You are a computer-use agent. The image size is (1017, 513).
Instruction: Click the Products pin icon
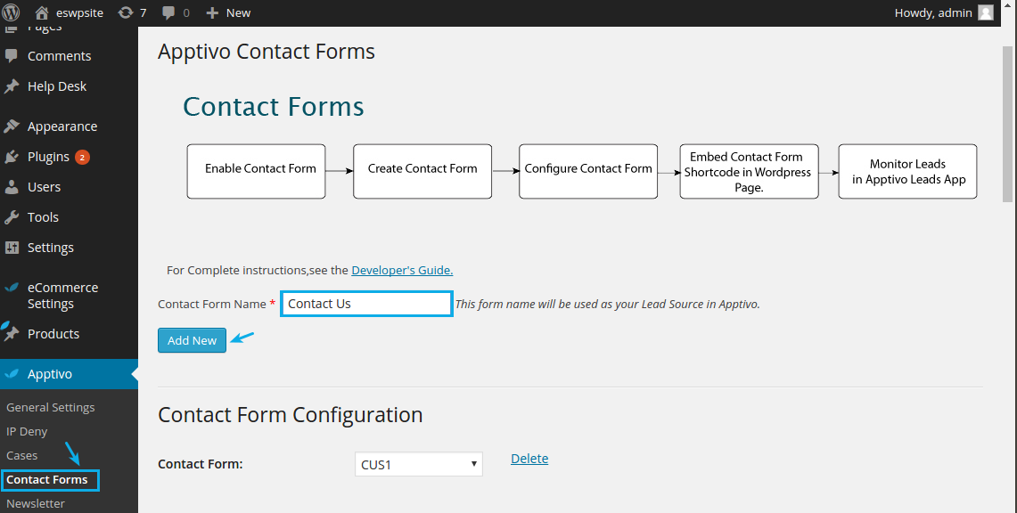(12, 334)
